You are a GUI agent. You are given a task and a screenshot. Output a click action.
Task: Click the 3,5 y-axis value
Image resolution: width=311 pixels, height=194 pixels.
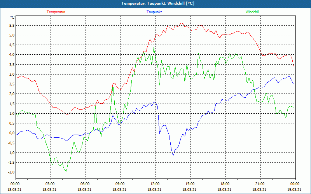(12, 64)
